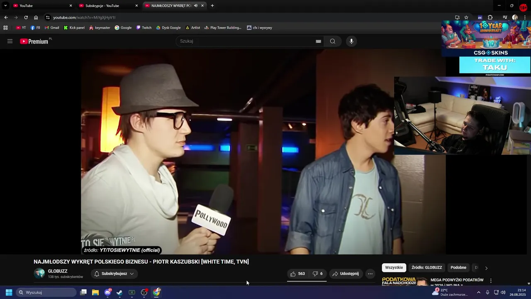Viewport: 531px width, 299px height.
Task: Open the Artlist bookmark
Action: [x=193, y=28]
